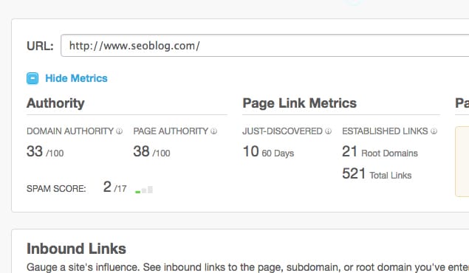Select the Page Authority value 38
Viewport: 469px width, 273px height.
click(141, 151)
